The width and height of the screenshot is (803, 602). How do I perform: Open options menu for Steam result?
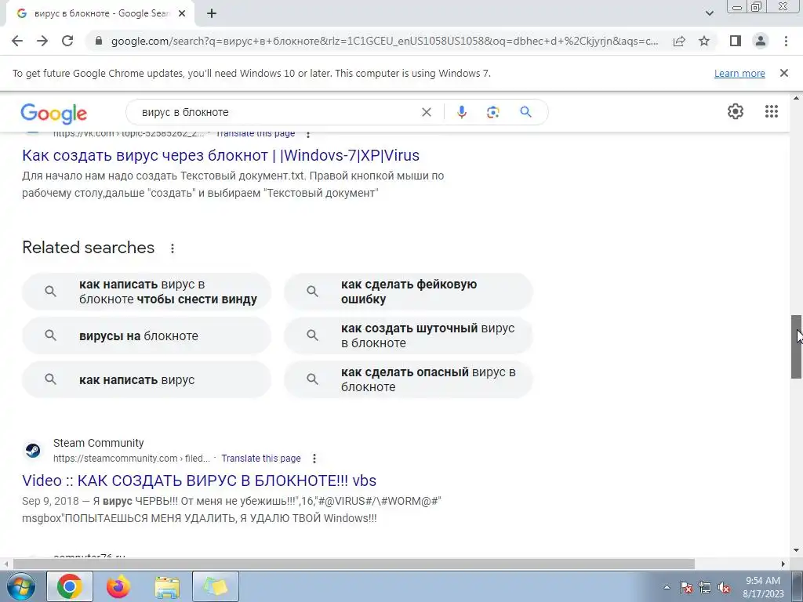coord(314,458)
